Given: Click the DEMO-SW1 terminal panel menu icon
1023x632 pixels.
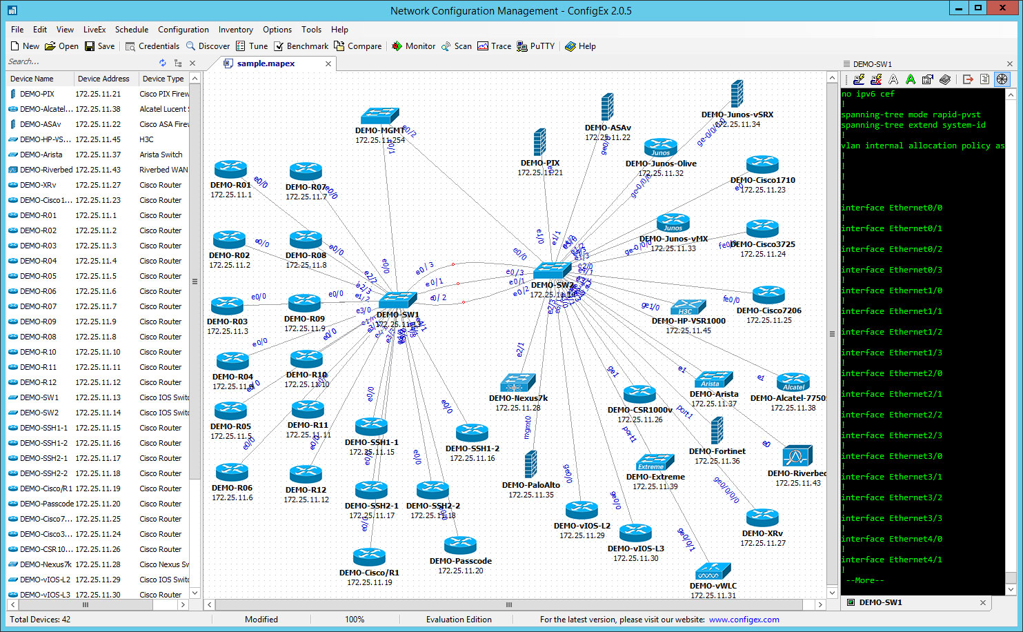Looking at the screenshot, I should pyautogui.click(x=846, y=64).
